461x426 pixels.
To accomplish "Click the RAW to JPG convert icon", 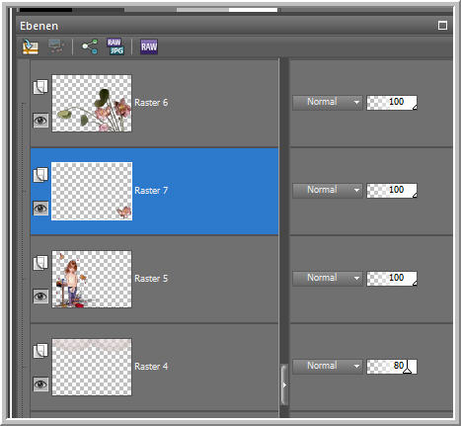I will coord(115,46).
